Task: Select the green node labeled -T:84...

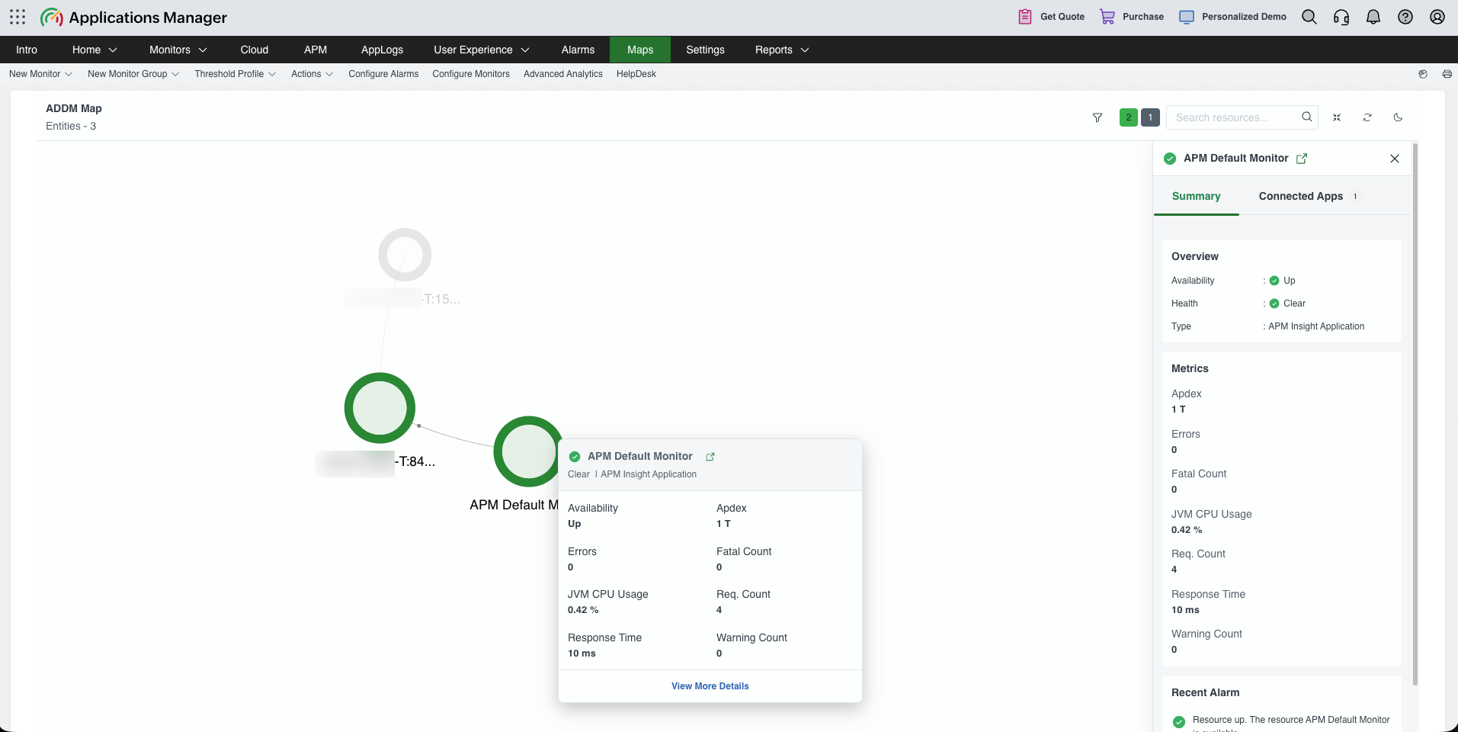Action: click(x=380, y=408)
